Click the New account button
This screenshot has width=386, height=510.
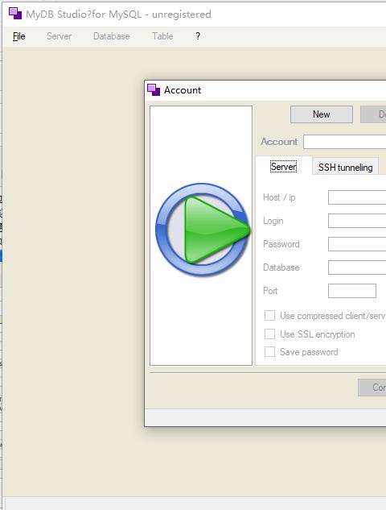click(x=322, y=114)
